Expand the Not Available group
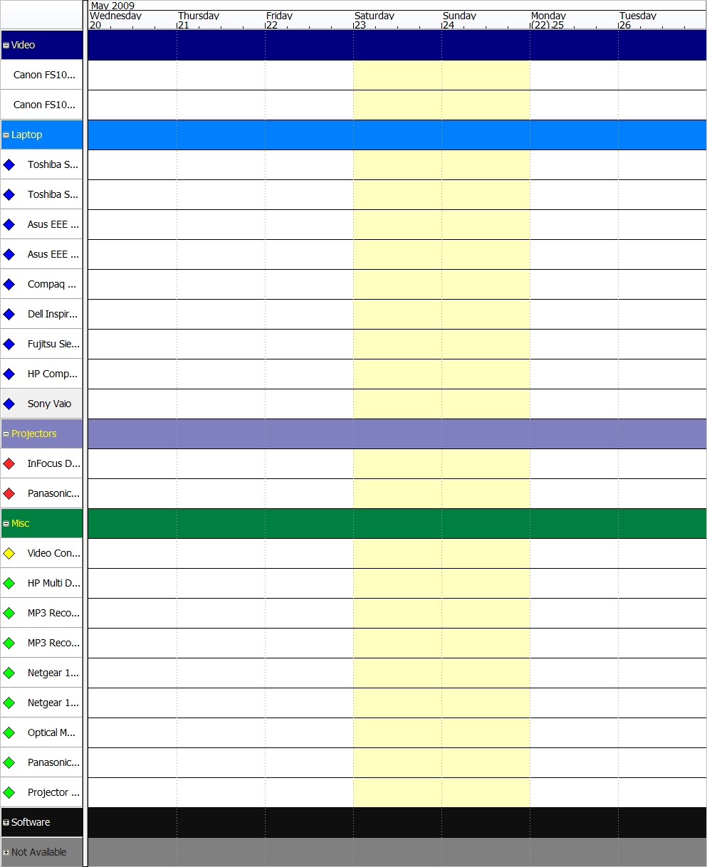The width and height of the screenshot is (707, 867). click(x=6, y=852)
